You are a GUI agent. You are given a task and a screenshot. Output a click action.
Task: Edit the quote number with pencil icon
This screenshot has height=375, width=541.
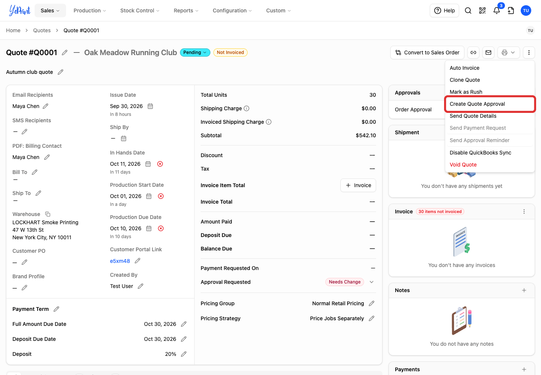click(x=65, y=52)
